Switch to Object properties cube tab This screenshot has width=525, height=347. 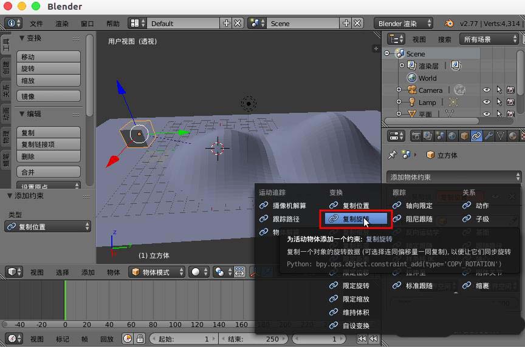coord(464,136)
